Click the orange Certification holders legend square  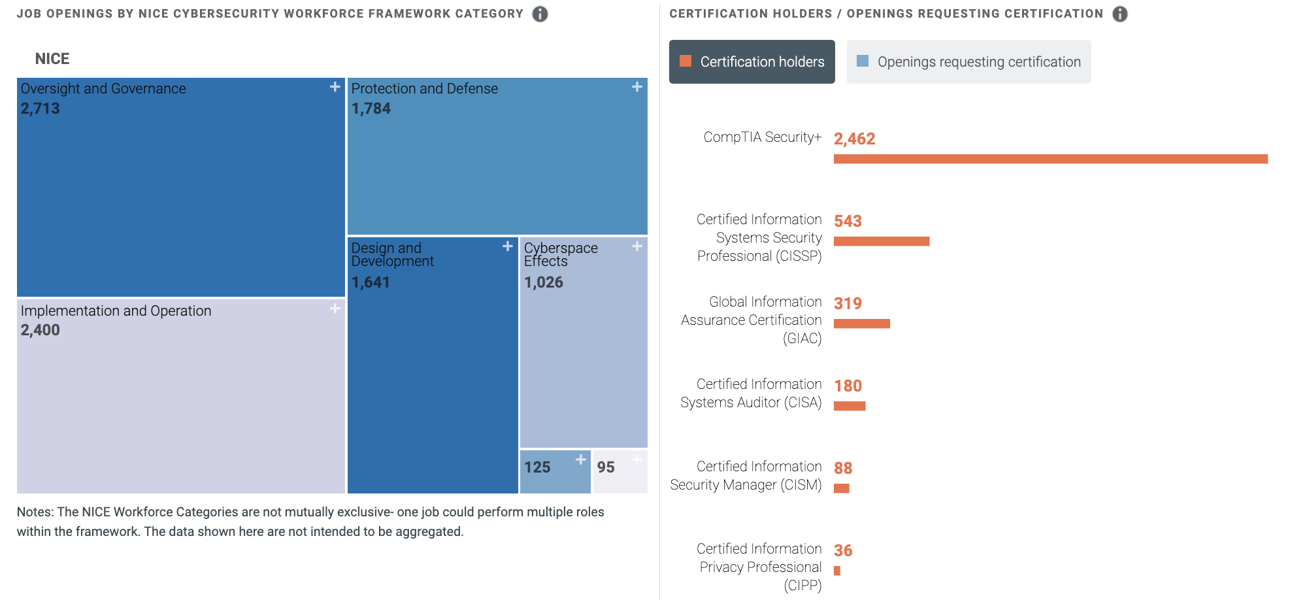pyautogui.click(x=686, y=61)
